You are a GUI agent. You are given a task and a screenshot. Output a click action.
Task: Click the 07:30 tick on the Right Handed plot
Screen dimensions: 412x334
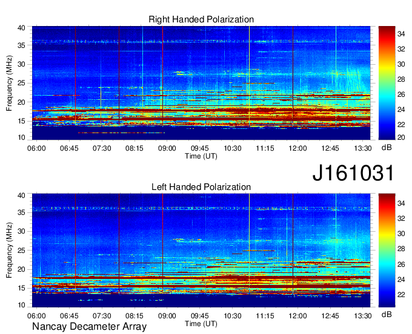102,148
